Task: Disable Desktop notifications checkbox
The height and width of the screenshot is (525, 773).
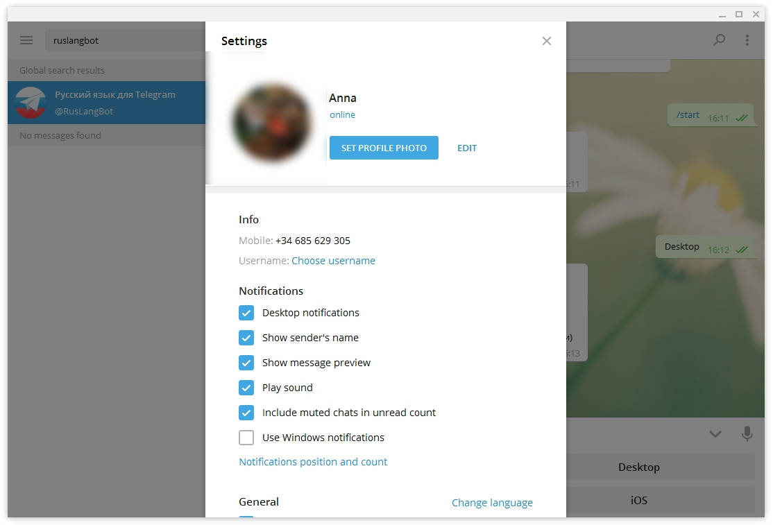Action: coord(246,313)
